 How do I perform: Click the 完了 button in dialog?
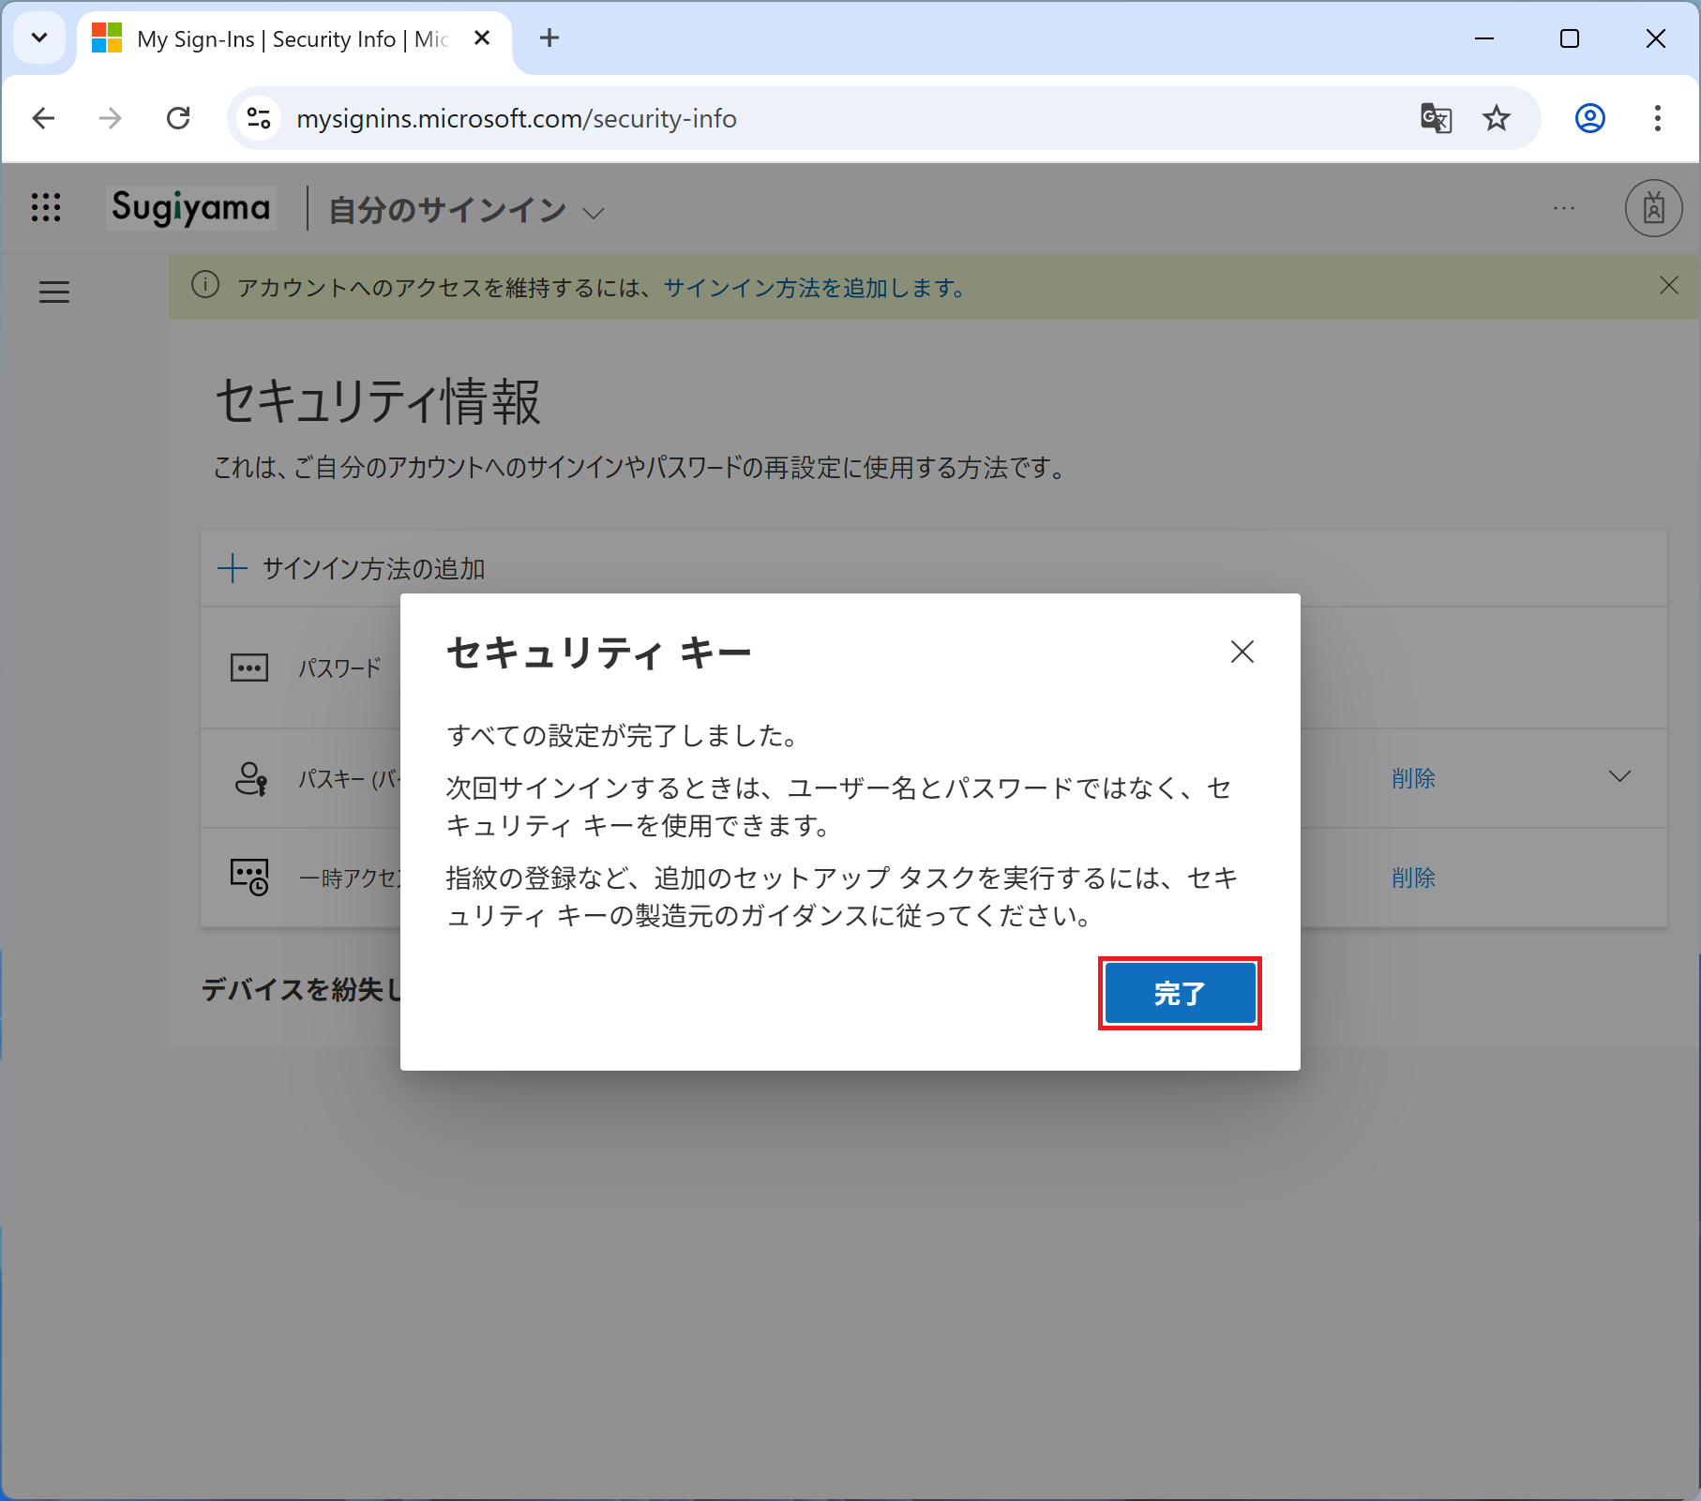click(1179, 993)
